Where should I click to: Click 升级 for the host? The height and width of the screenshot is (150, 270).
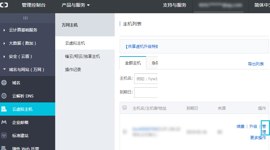click(253, 127)
